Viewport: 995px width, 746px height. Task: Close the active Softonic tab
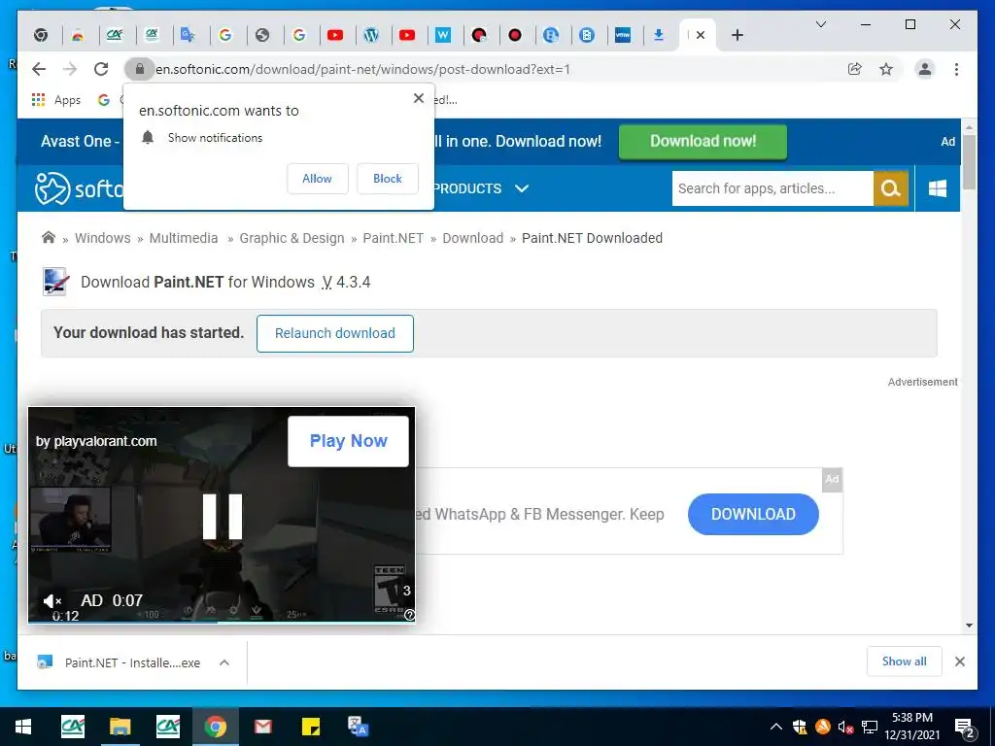tap(700, 36)
